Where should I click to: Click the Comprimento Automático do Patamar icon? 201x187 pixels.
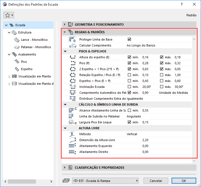[x=73, y=93]
